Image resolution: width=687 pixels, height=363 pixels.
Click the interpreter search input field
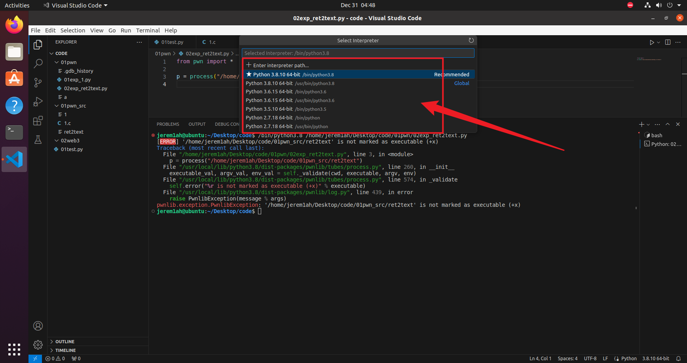pyautogui.click(x=358, y=53)
